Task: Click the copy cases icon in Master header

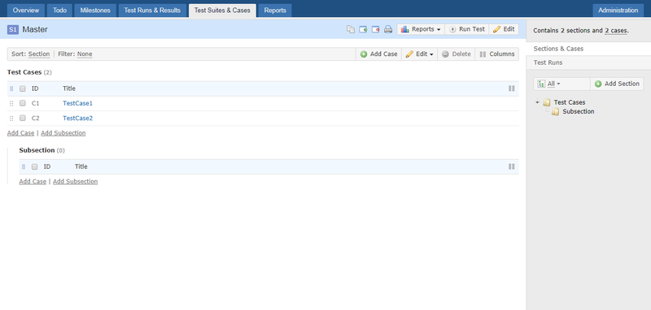Action: pos(351,29)
